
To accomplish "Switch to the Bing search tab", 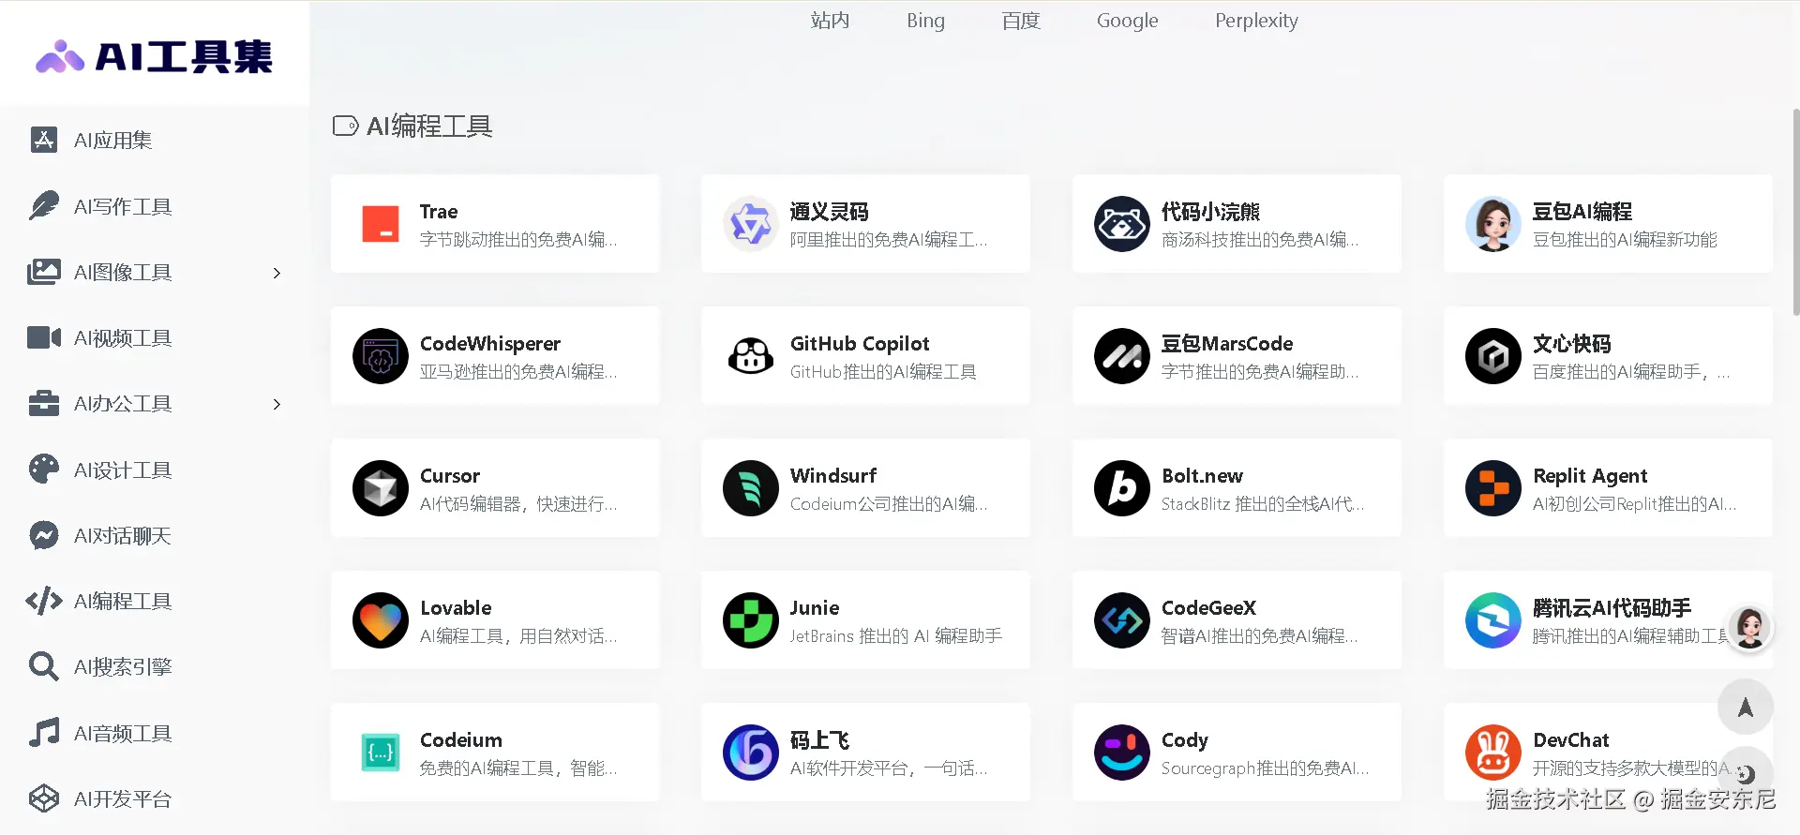I will click(x=925, y=21).
